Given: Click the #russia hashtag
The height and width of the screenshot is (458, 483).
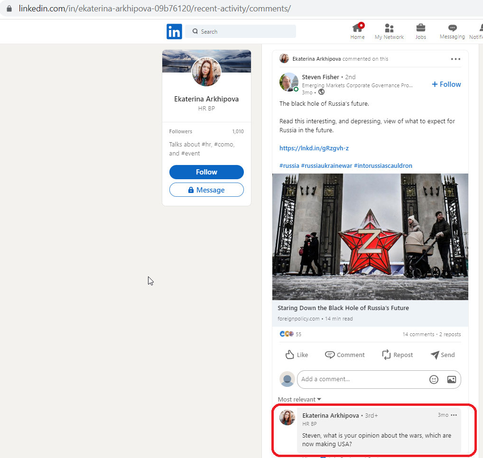Looking at the screenshot, I should coord(289,165).
